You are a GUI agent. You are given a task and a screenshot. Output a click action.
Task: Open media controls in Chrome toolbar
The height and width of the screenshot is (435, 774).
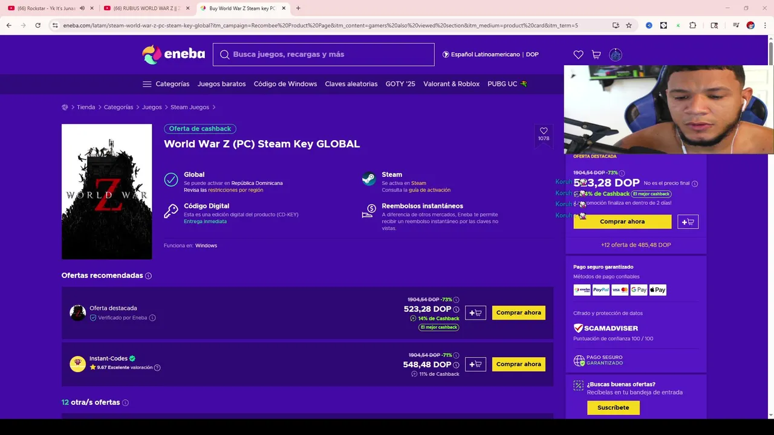click(x=736, y=25)
